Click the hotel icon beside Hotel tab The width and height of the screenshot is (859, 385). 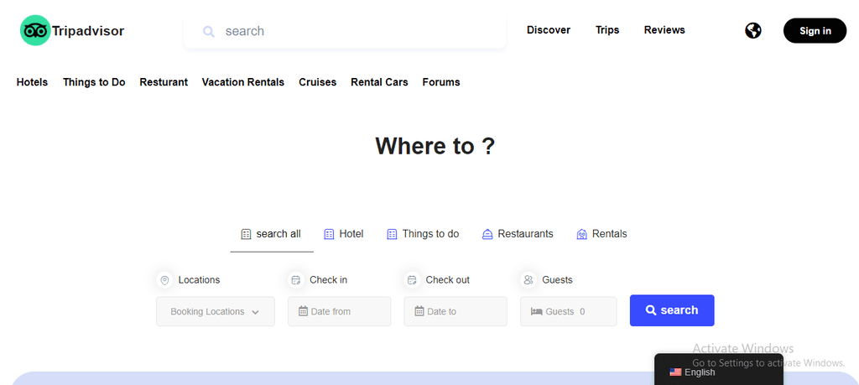pos(329,234)
